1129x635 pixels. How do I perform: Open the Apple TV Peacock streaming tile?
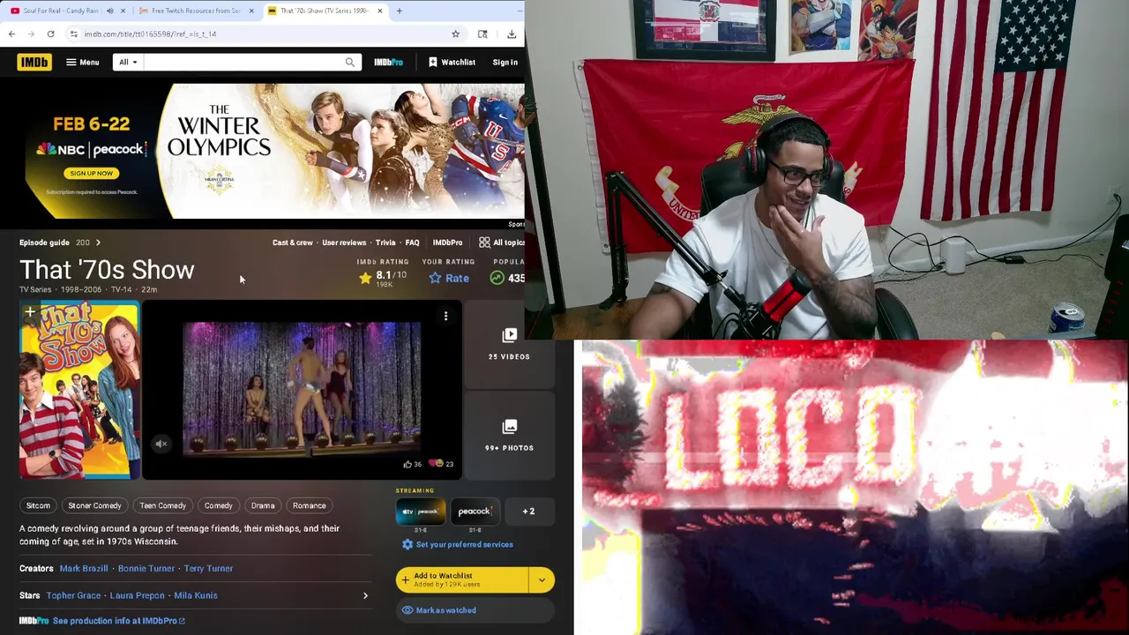coord(421,512)
